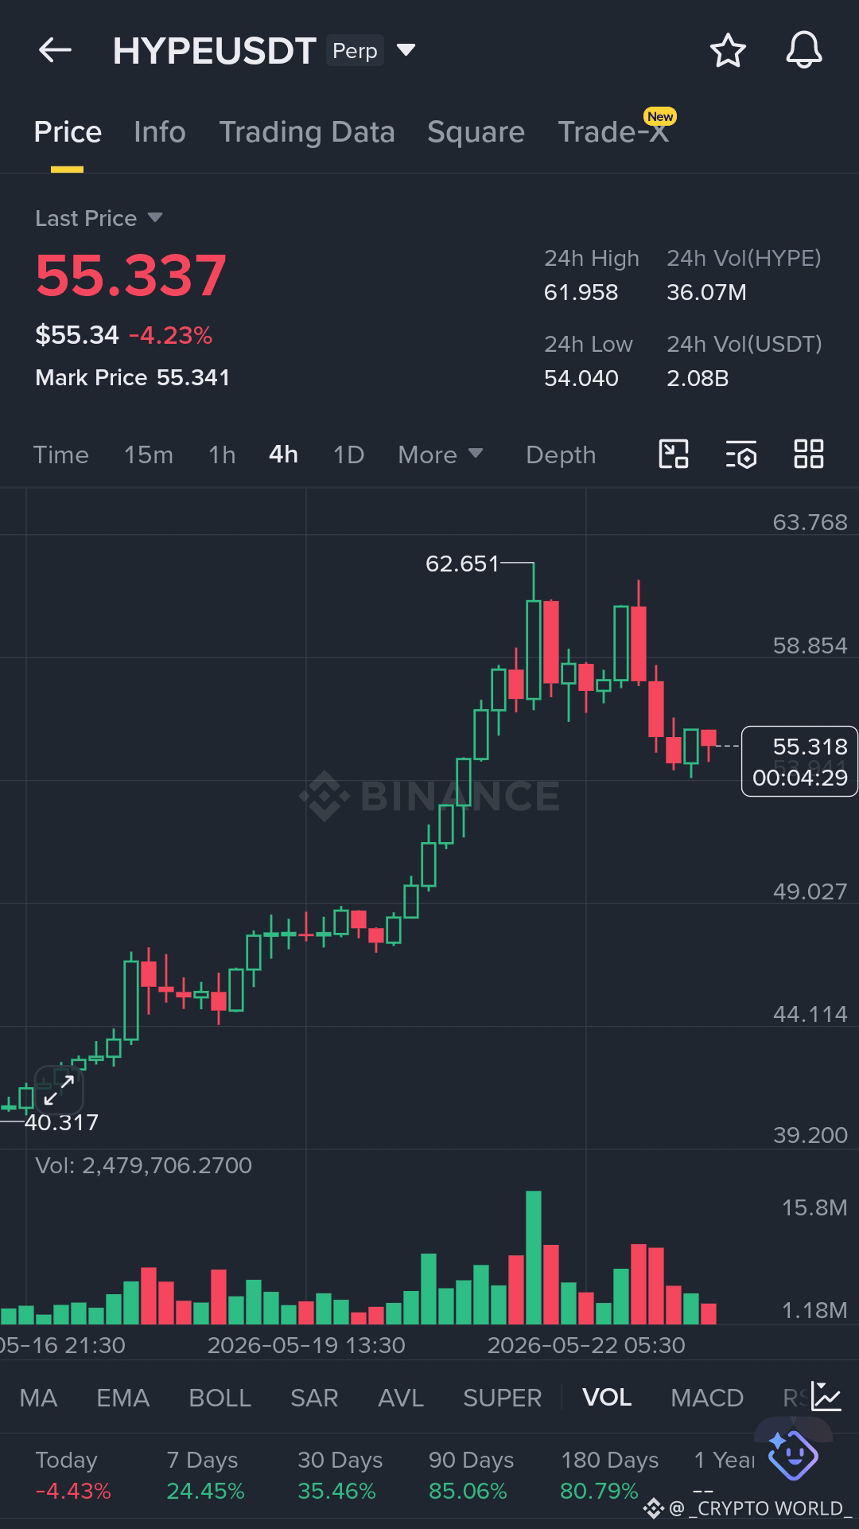Open the four-square grid layout icon

(809, 454)
